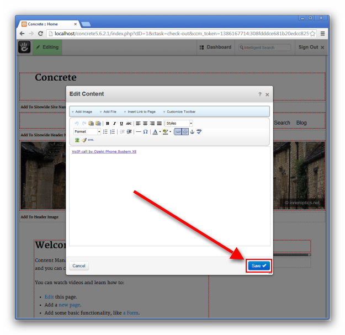Click the anchor icon in toolbar
Viewport: 345px width, 335px height.
click(x=192, y=132)
